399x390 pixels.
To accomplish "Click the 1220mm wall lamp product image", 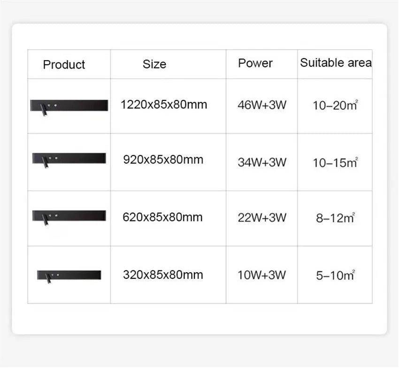I will [69, 106].
